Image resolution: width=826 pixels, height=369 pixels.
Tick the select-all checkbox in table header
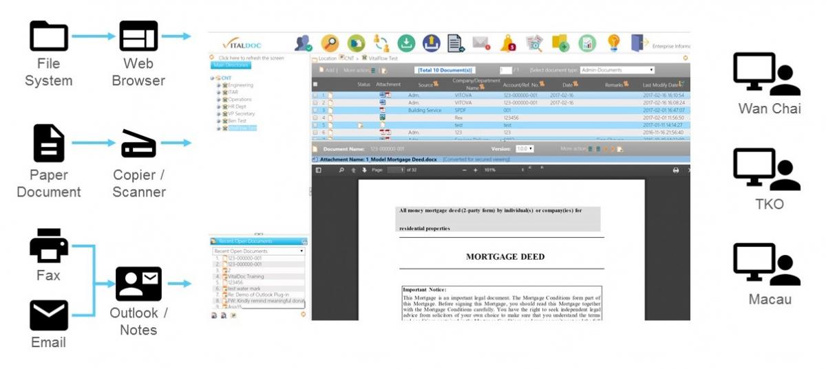[315, 84]
